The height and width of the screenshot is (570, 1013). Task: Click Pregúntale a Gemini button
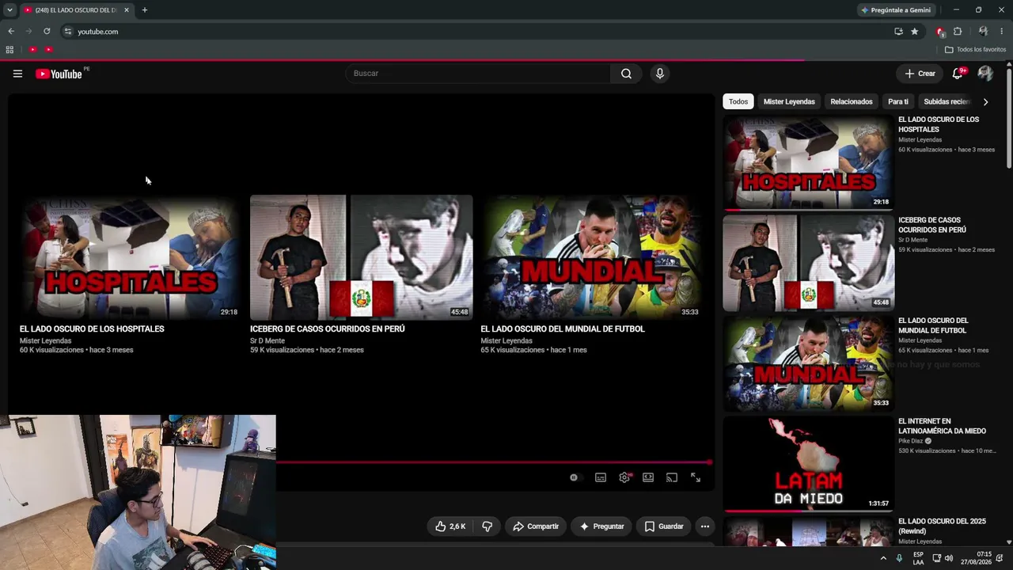pyautogui.click(x=897, y=10)
